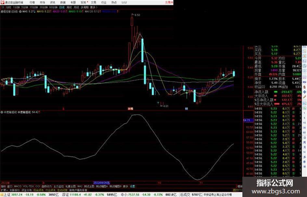Open the 资讯 menu
The image size is (307, 197).
coord(53,3)
